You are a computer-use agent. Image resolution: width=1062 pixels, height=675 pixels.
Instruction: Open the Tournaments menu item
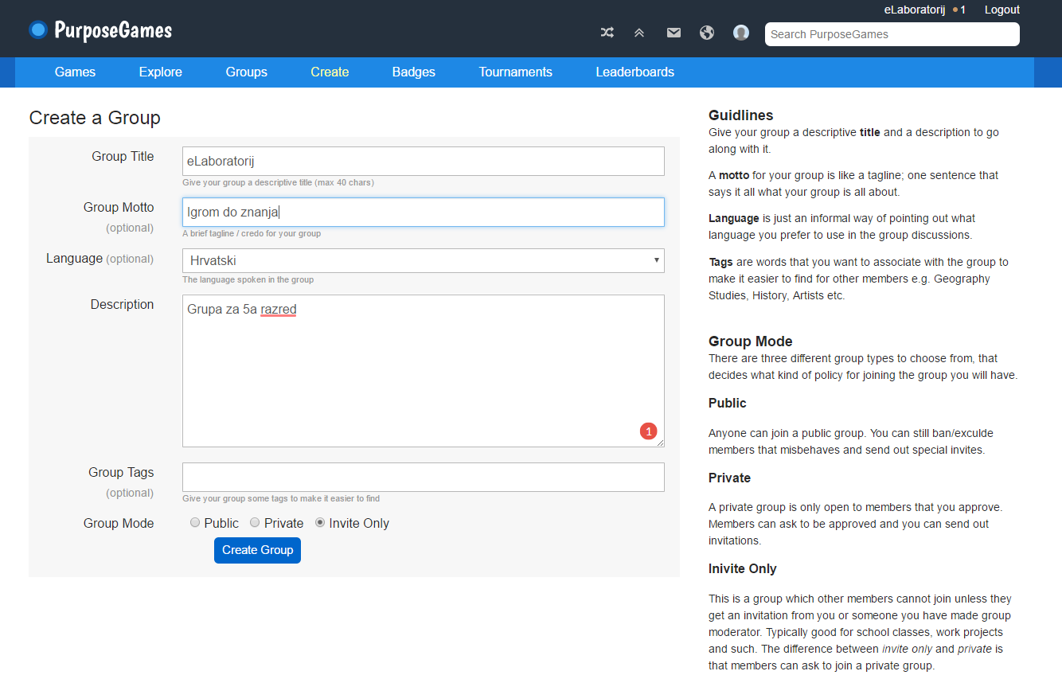click(515, 72)
